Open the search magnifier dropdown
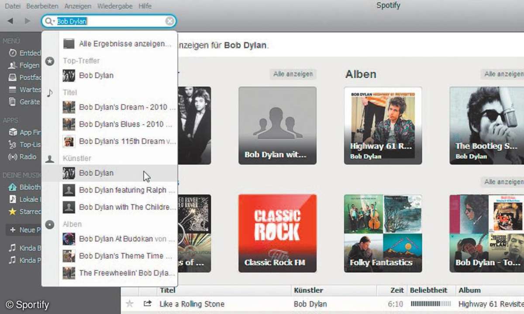This screenshot has height=314, width=524. tap(50, 21)
